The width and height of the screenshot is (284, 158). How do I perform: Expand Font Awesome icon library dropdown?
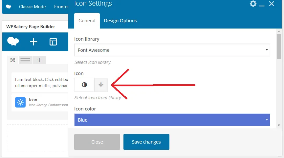(172, 50)
